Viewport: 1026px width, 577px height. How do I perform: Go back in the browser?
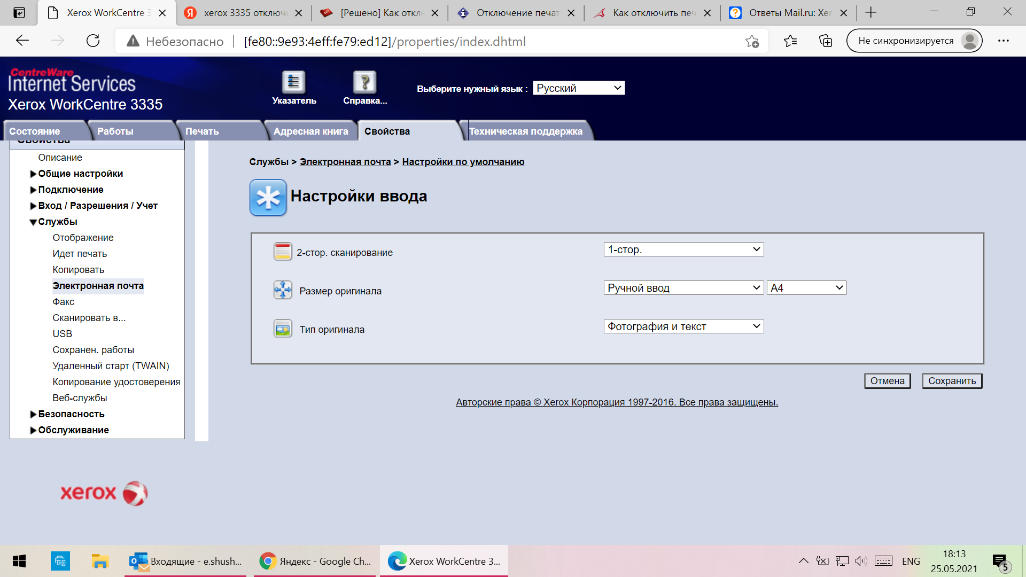[22, 41]
